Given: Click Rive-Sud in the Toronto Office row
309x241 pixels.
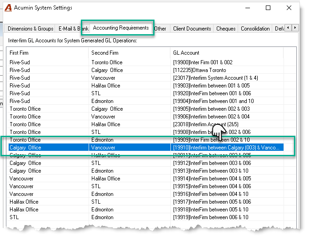Looking at the screenshot, I should coord(20,62).
